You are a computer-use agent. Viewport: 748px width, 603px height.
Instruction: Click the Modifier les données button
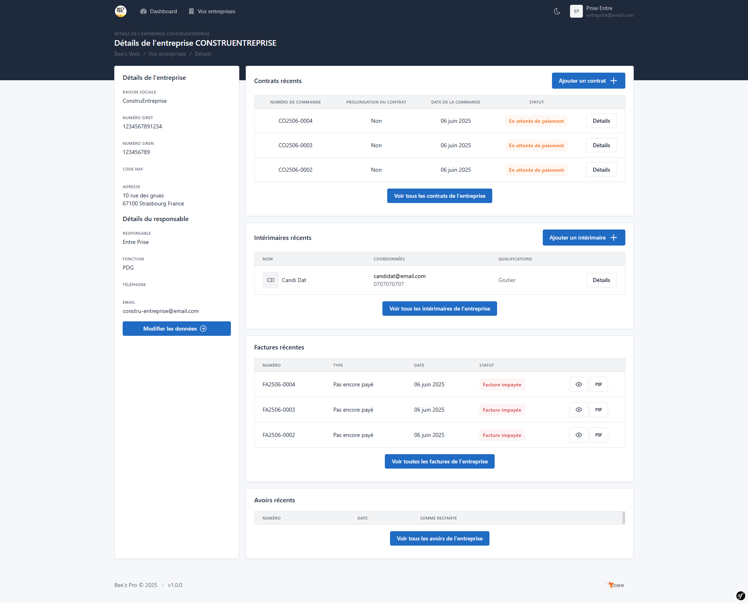(176, 328)
